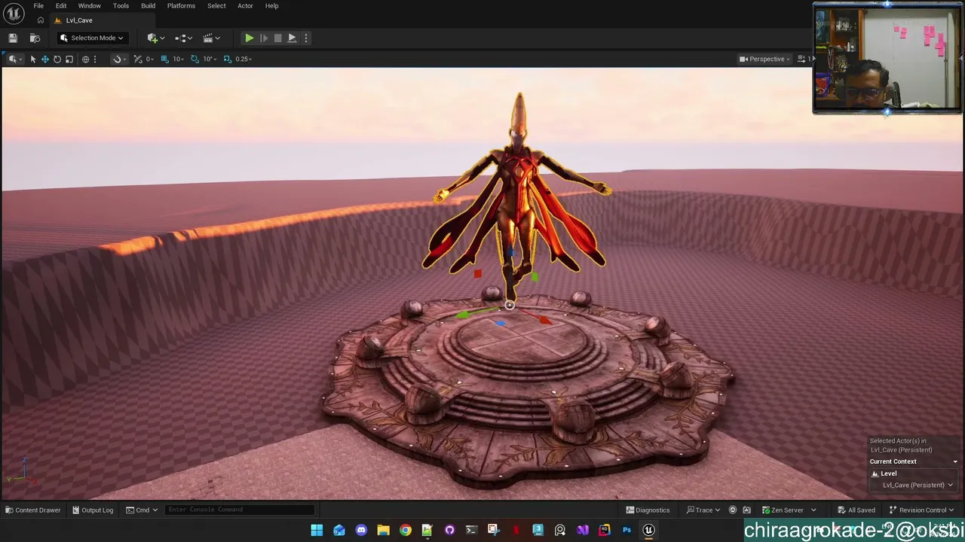Open the scale snap 0.25 dropdown
Screen dimensions: 965x542
coord(244,59)
